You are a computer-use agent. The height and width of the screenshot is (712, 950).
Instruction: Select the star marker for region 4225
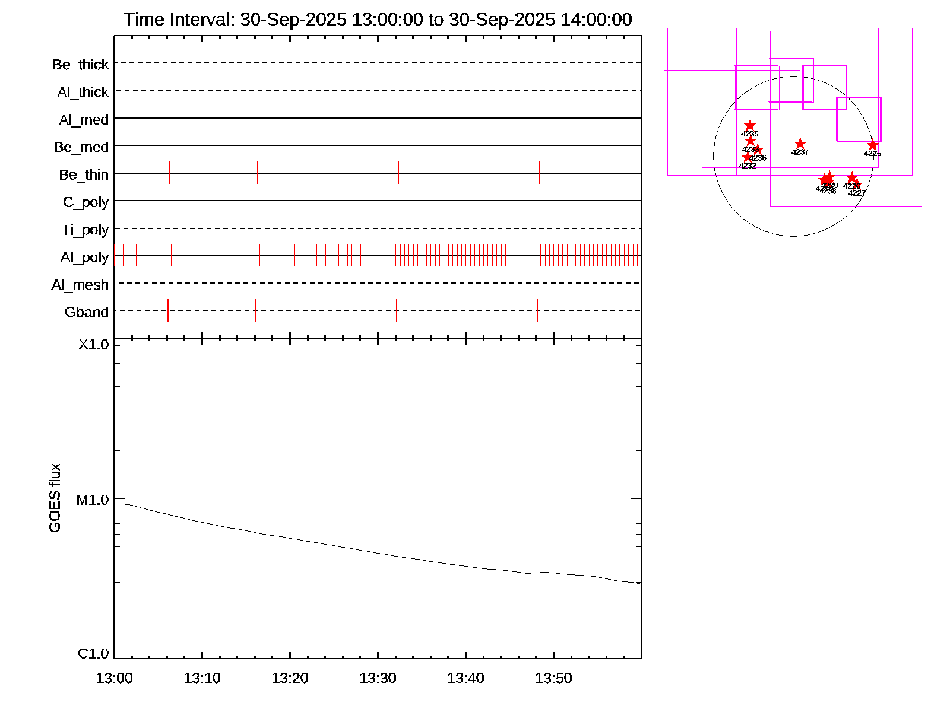pos(872,145)
